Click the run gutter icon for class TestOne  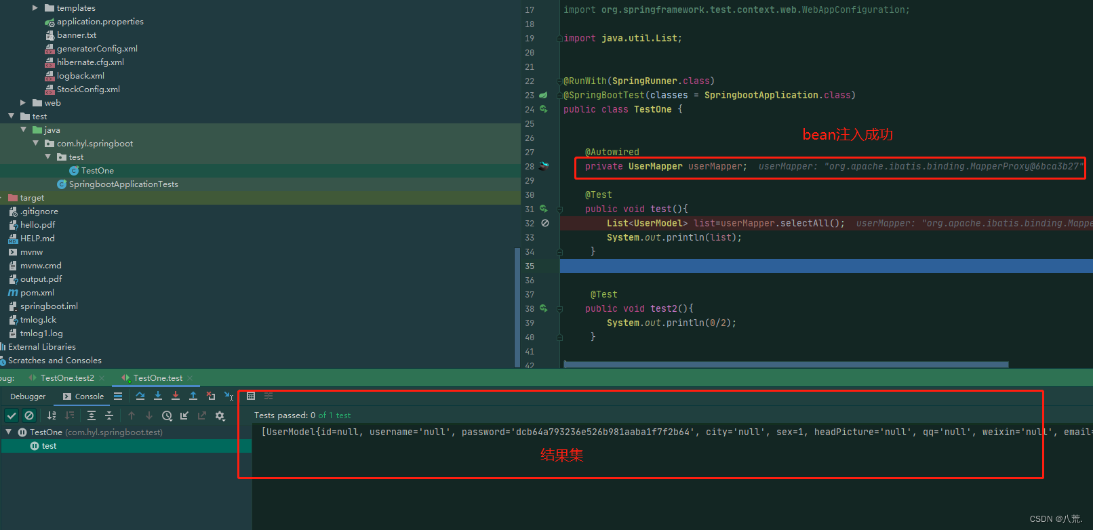point(543,109)
